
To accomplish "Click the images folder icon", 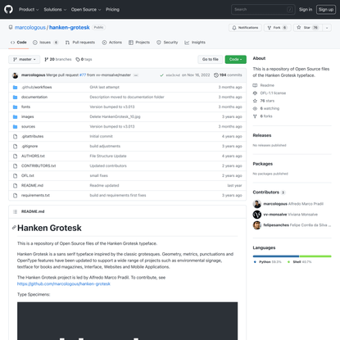I will point(16,116).
